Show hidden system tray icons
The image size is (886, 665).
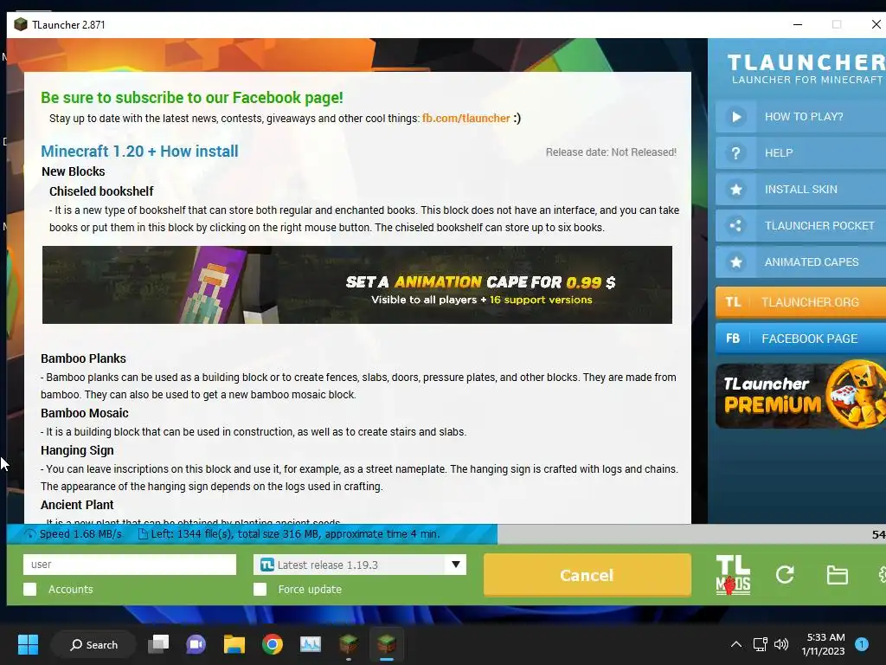(735, 644)
